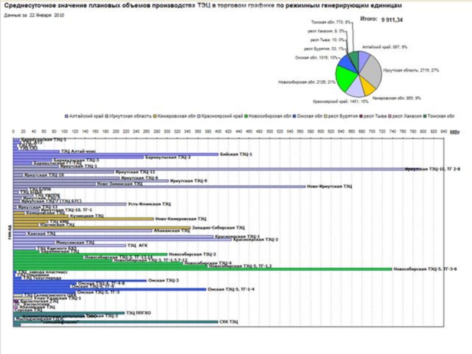
Task: Click the Томская обл legend swatch
Action: click(x=425, y=116)
